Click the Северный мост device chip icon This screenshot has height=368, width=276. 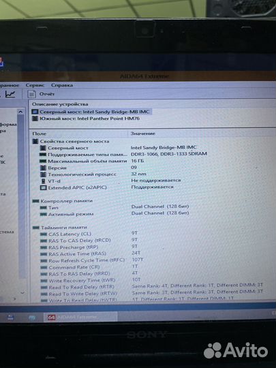click(35, 112)
